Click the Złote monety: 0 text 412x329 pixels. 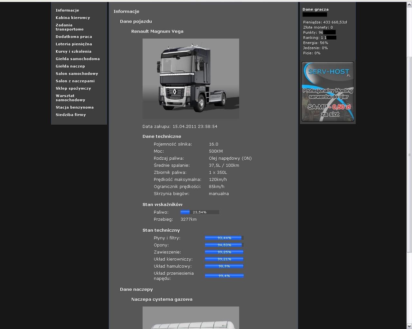click(318, 27)
